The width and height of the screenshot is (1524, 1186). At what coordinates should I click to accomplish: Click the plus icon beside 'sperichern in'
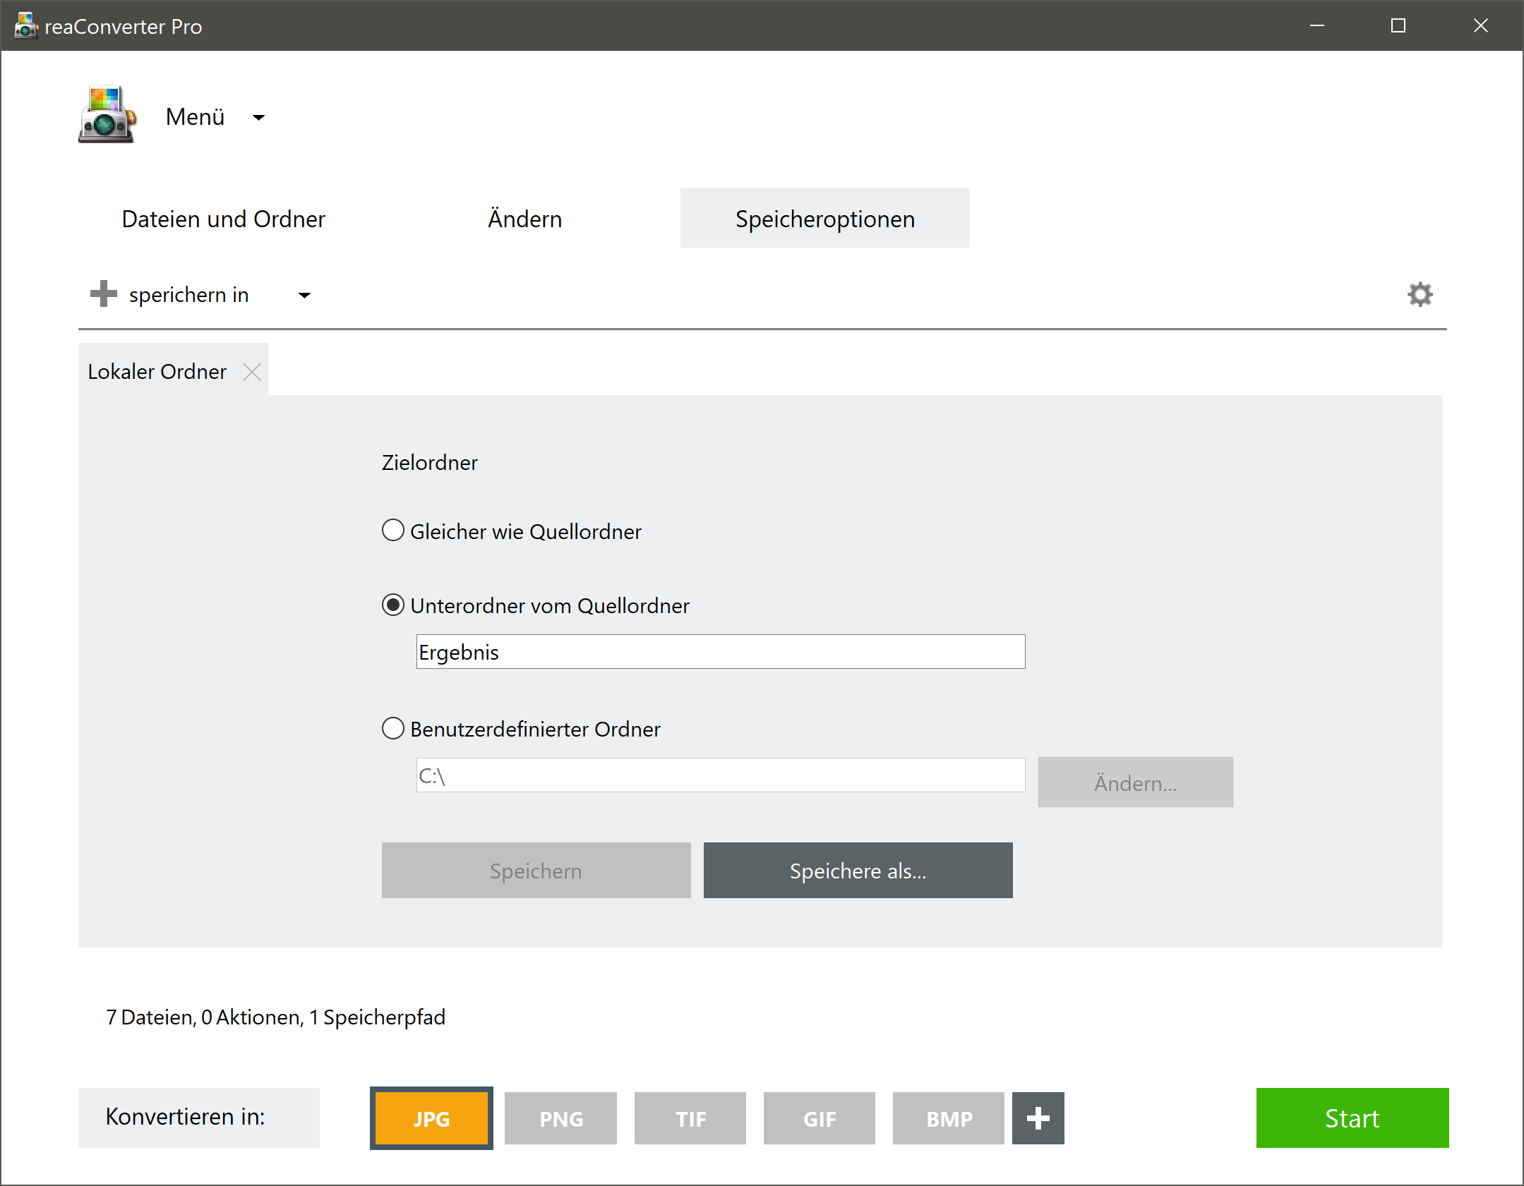(104, 294)
